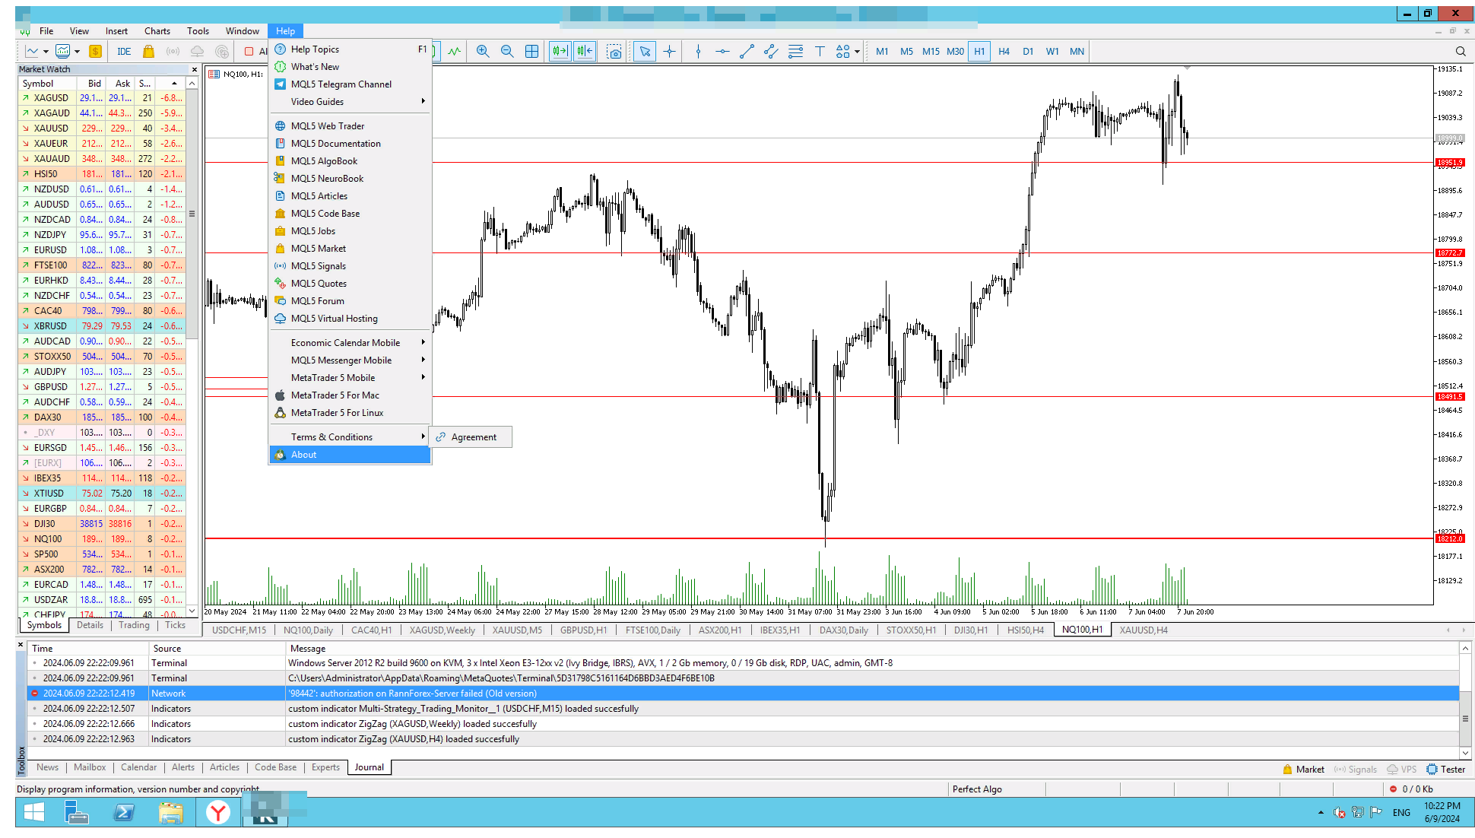
Task: Open new chart dropdown arrow
Action: (x=46, y=52)
